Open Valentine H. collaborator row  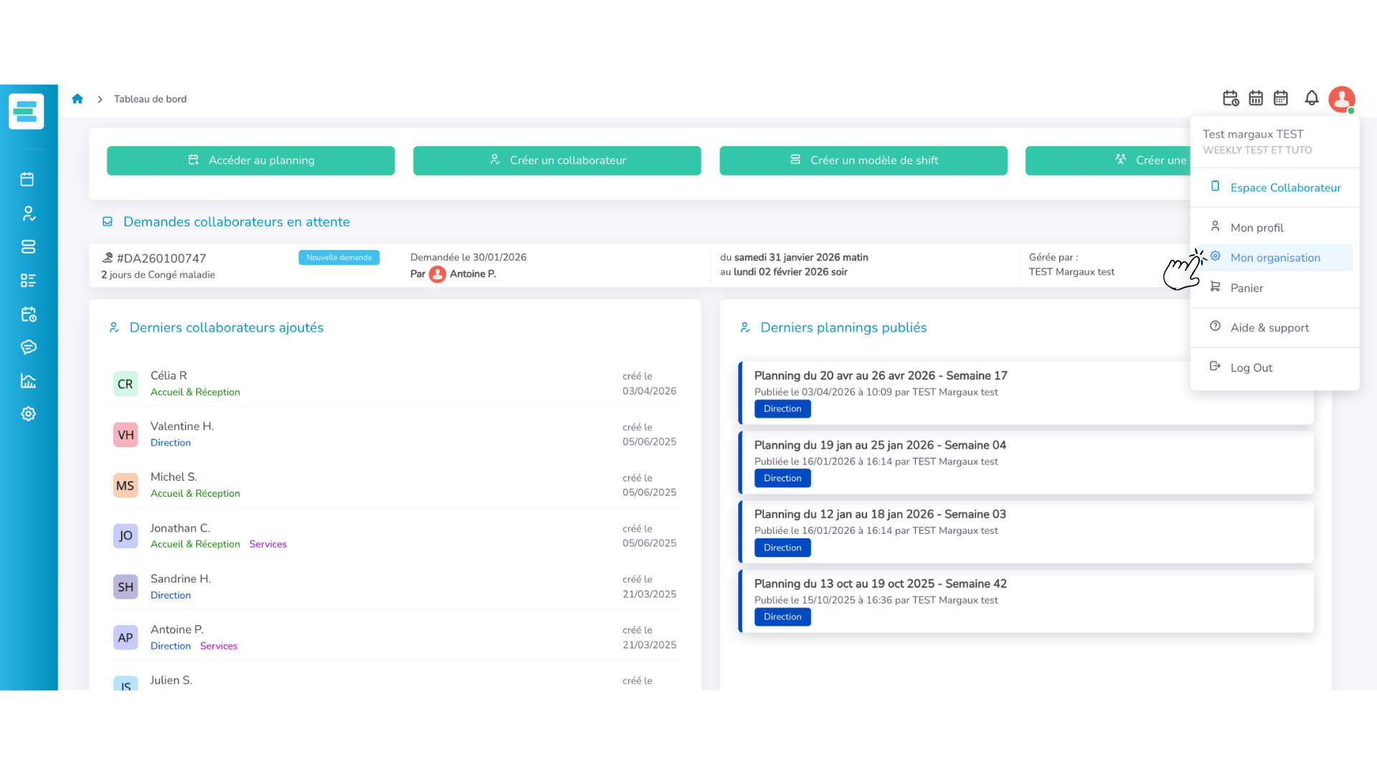394,434
